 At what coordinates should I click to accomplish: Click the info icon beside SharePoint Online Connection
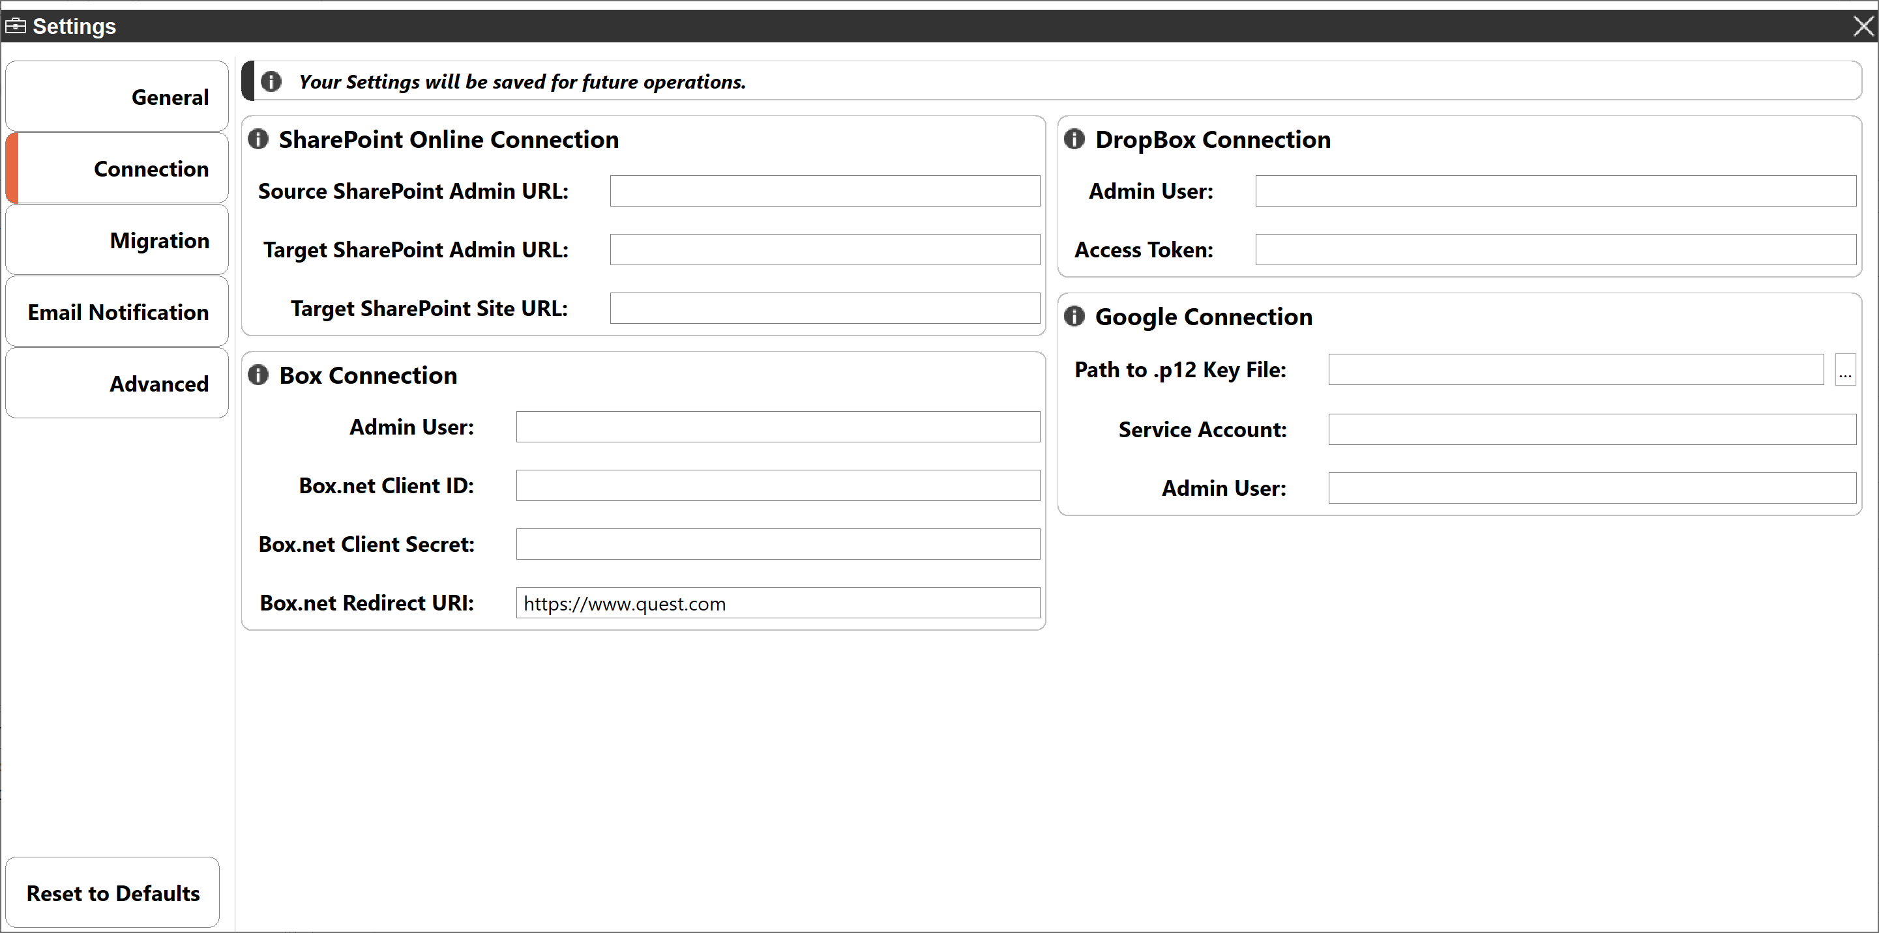click(x=258, y=139)
